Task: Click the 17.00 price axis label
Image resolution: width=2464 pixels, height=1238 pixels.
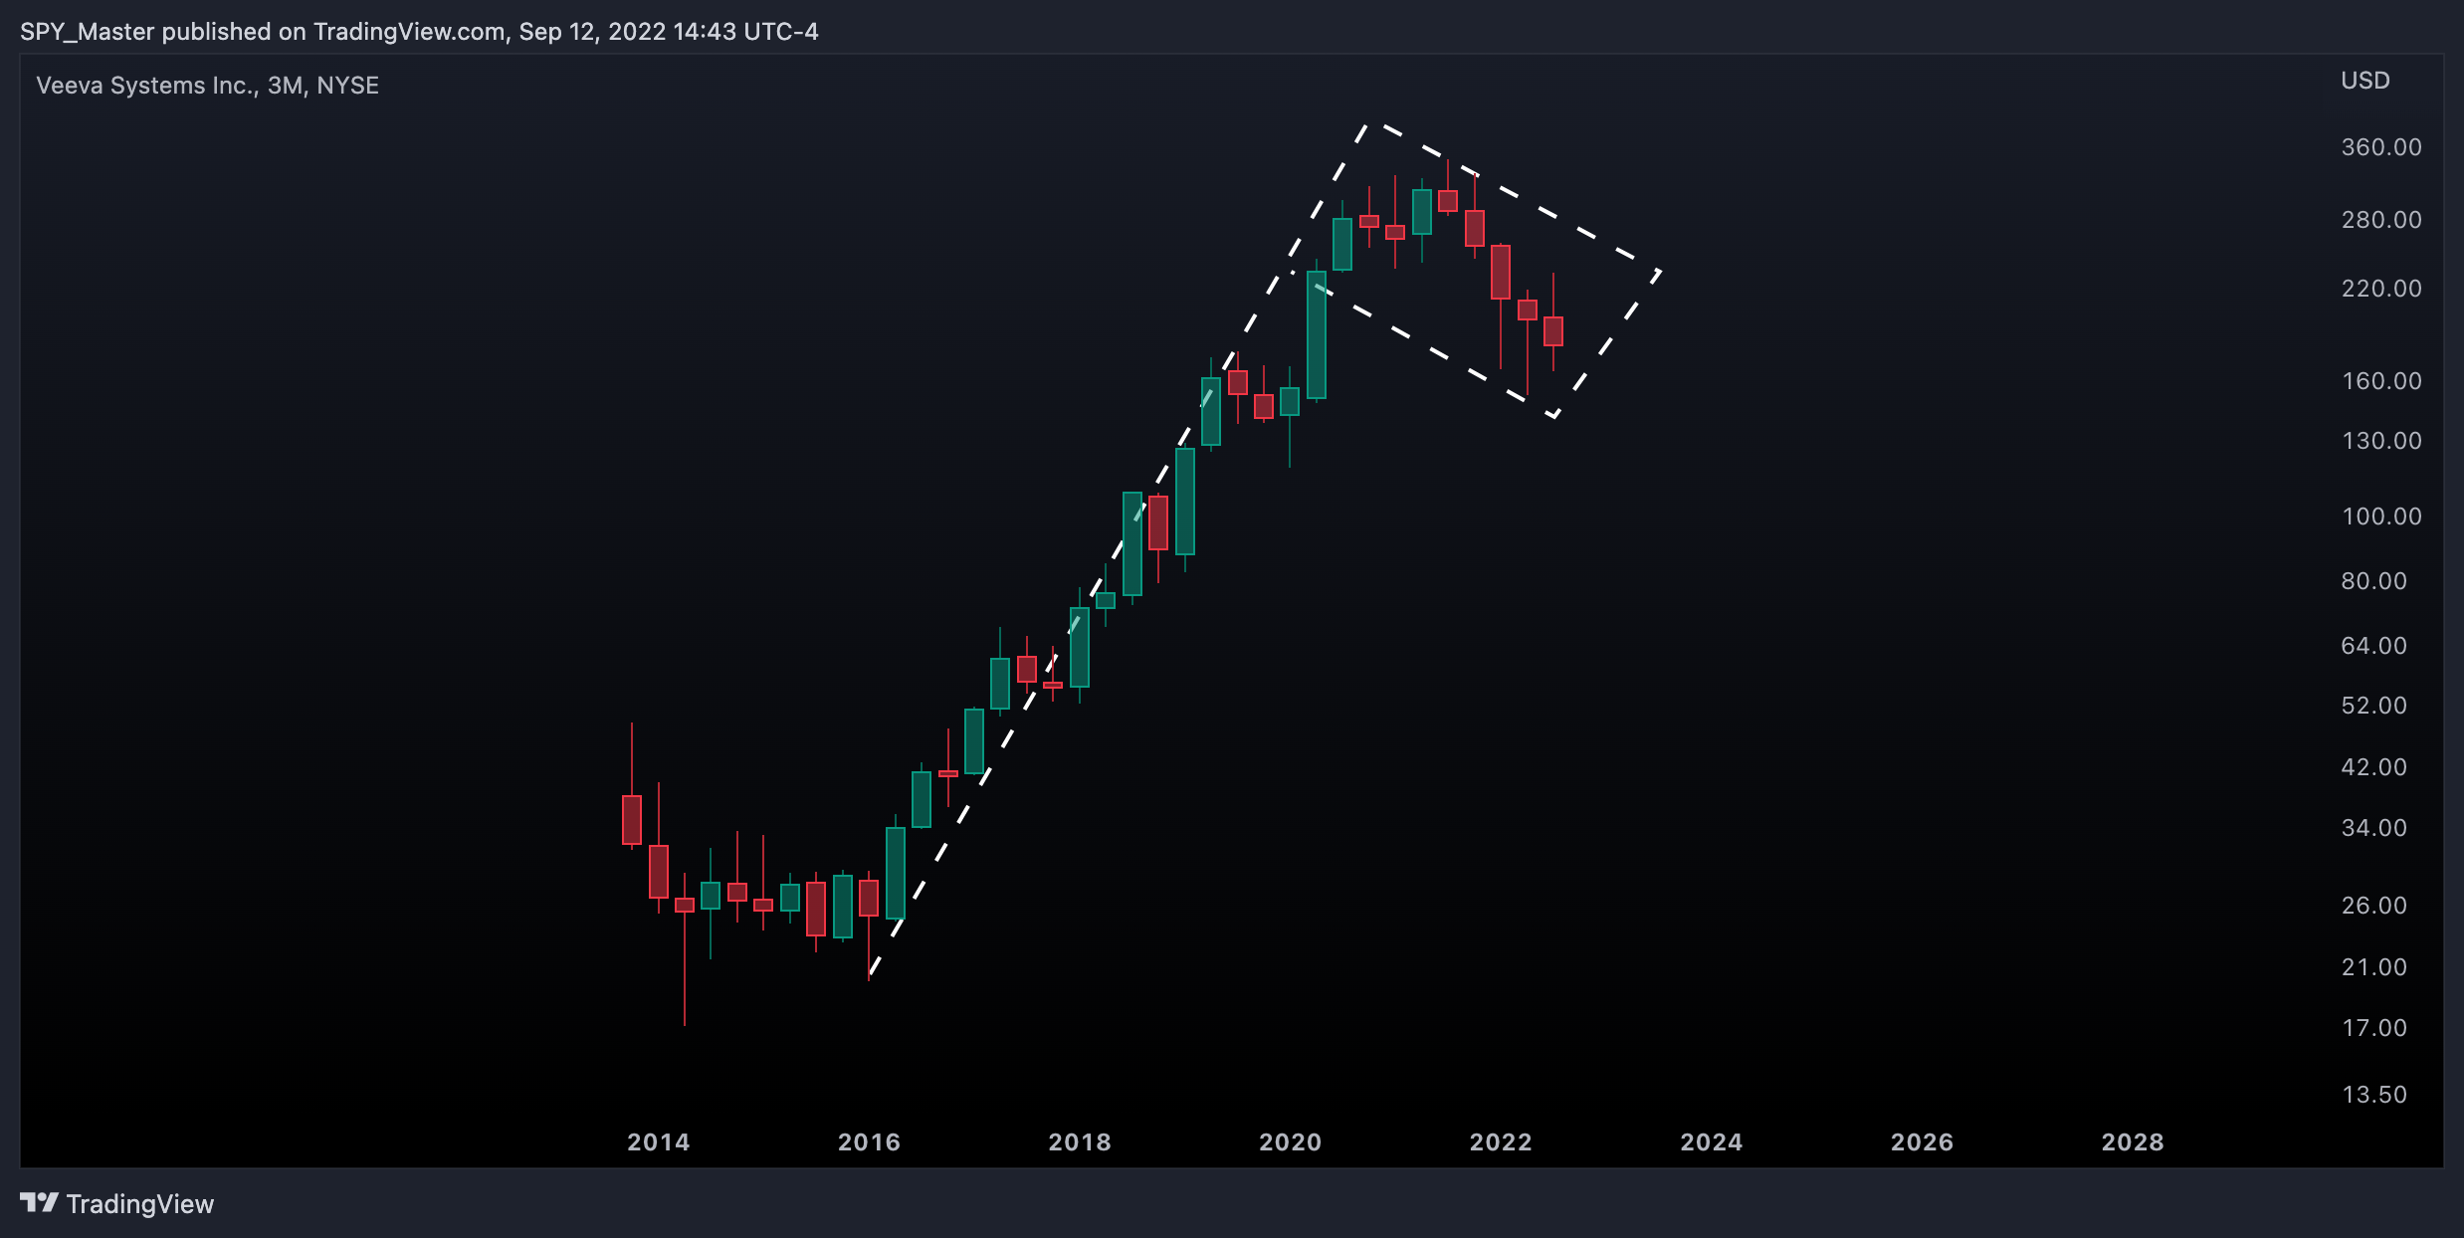Action: [x=2374, y=1028]
